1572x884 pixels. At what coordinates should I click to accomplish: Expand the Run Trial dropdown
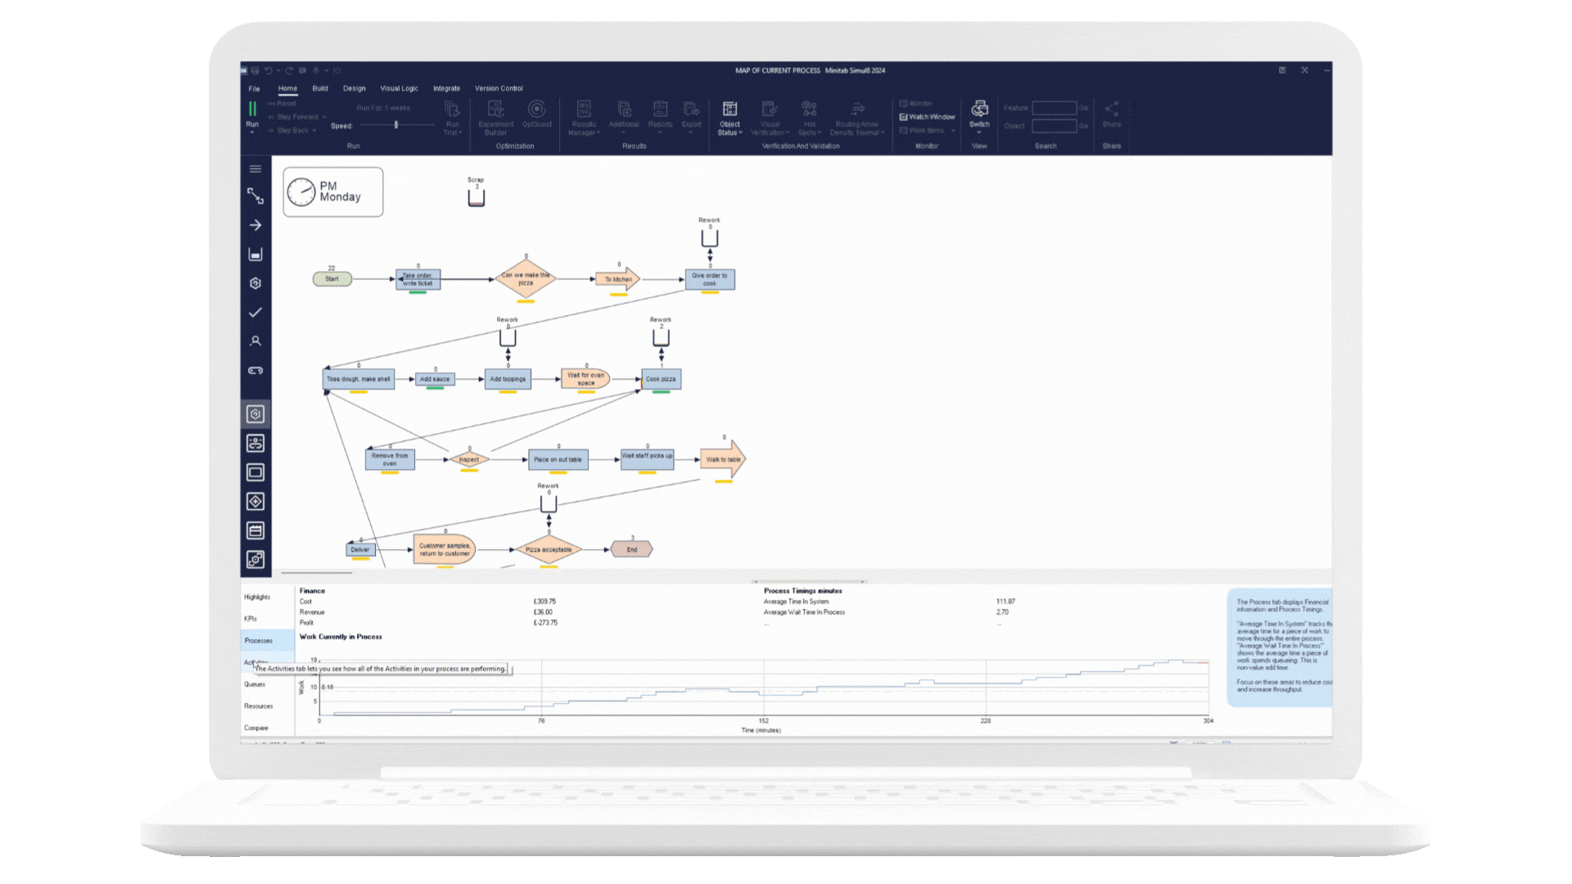pyautogui.click(x=452, y=131)
